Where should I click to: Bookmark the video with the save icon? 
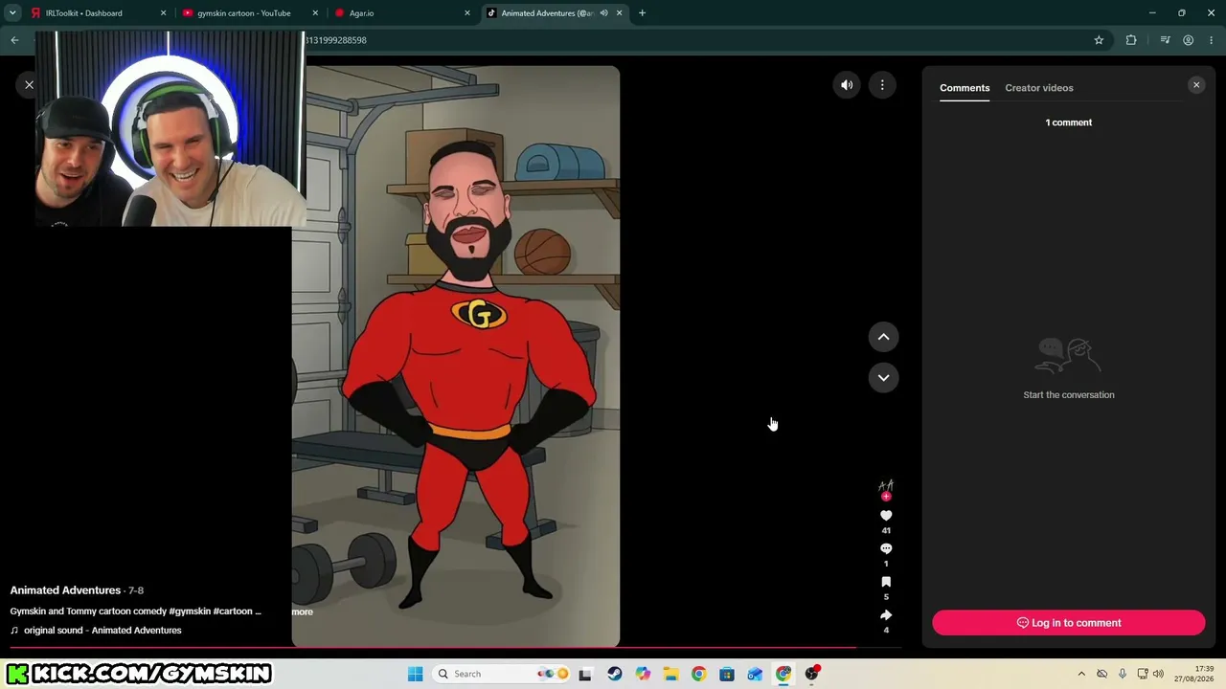[886, 582]
